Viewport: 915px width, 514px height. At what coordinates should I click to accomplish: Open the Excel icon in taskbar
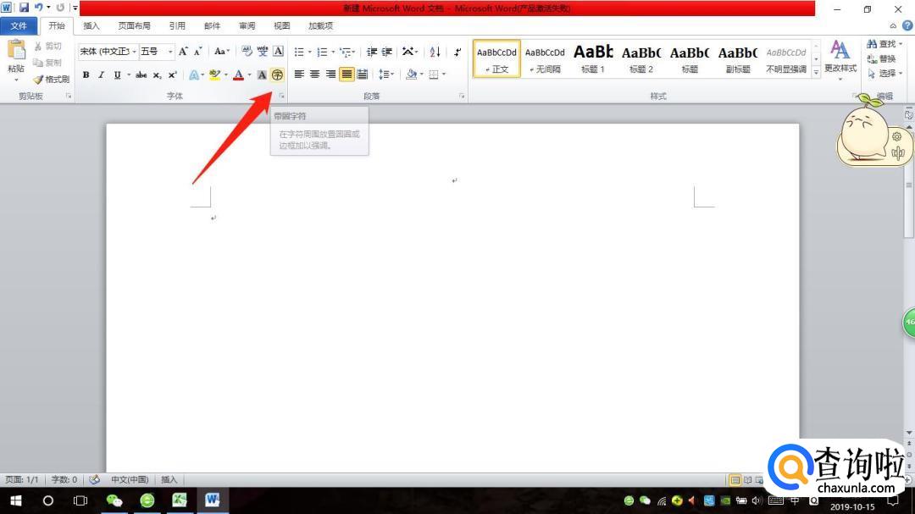179,500
